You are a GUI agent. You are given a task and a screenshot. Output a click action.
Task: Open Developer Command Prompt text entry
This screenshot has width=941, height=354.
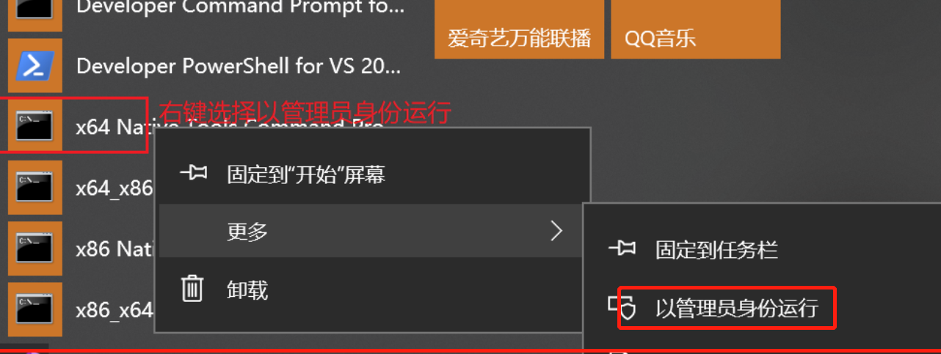240,7
